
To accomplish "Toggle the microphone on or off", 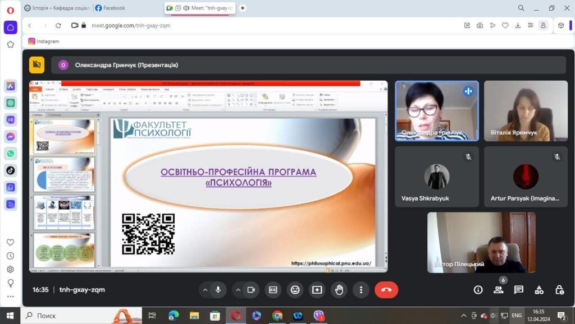I will tap(218, 290).
